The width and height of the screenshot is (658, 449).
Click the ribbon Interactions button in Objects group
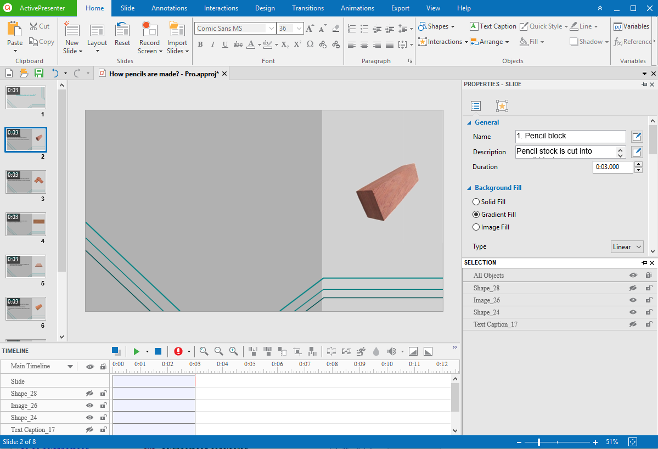pyautogui.click(x=443, y=42)
